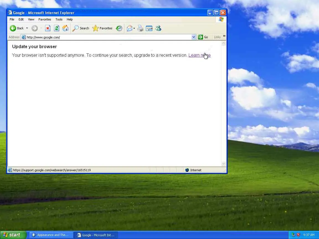Click the Update your browser heading

[34, 46]
